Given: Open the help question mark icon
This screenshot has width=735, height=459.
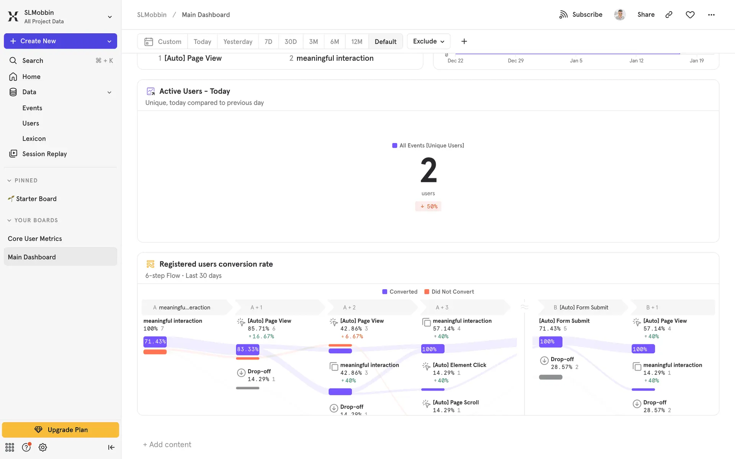Looking at the screenshot, I should (x=26, y=447).
